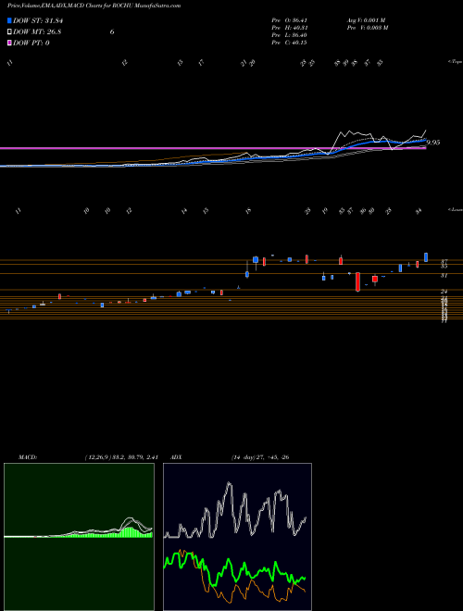
Task: Select the 'DOW PT: 0' label
Action: [x=31, y=43]
